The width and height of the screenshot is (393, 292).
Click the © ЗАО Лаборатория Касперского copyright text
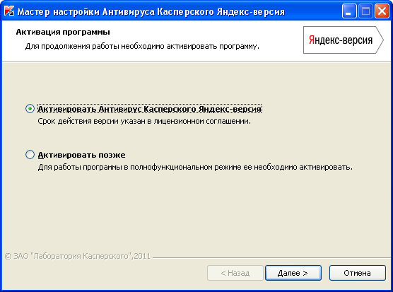(x=78, y=256)
